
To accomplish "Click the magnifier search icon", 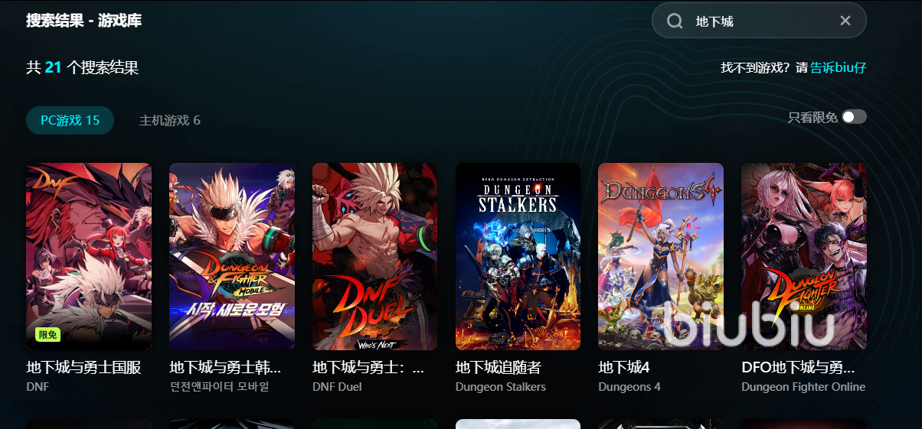I will (675, 21).
